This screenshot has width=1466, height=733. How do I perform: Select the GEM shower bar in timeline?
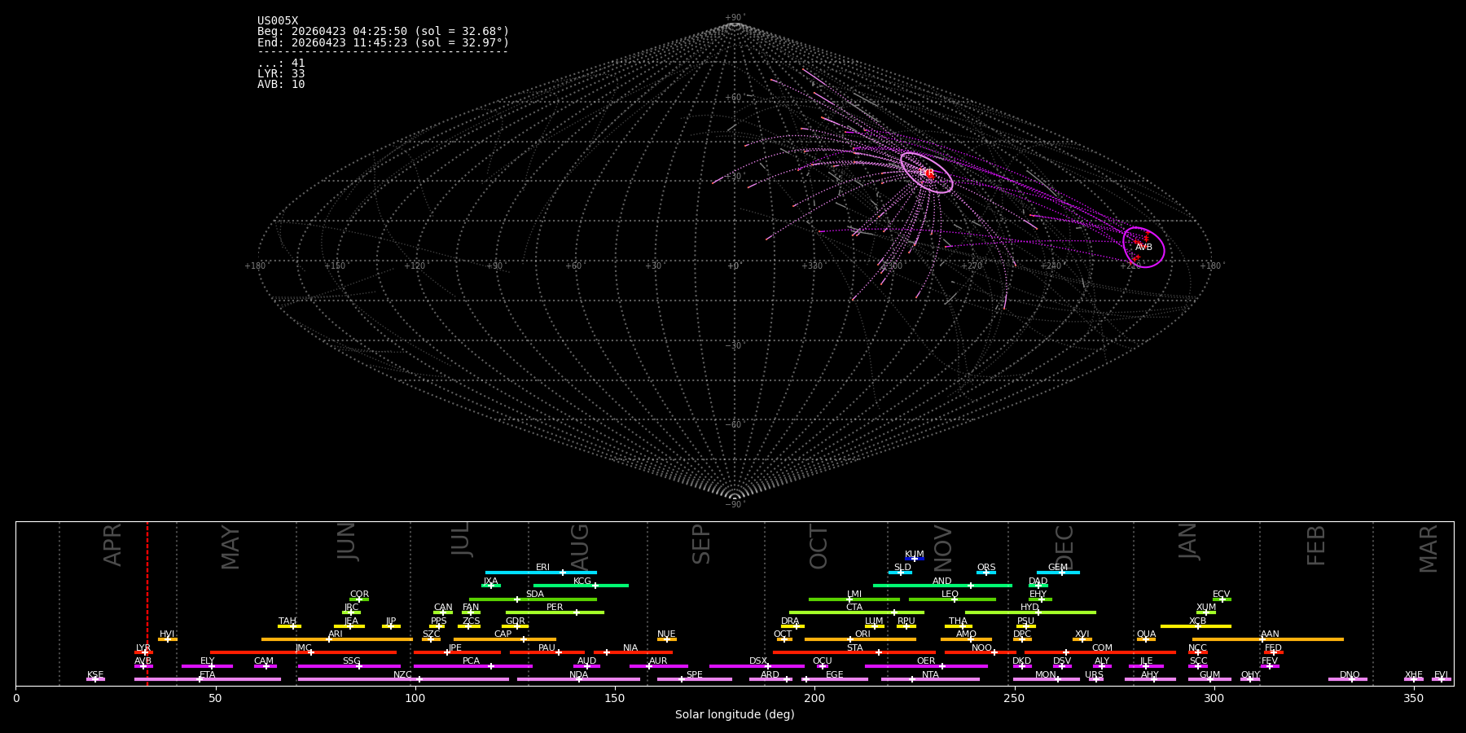click(1058, 573)
